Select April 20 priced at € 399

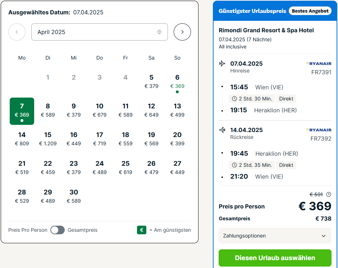pos(177,139)
